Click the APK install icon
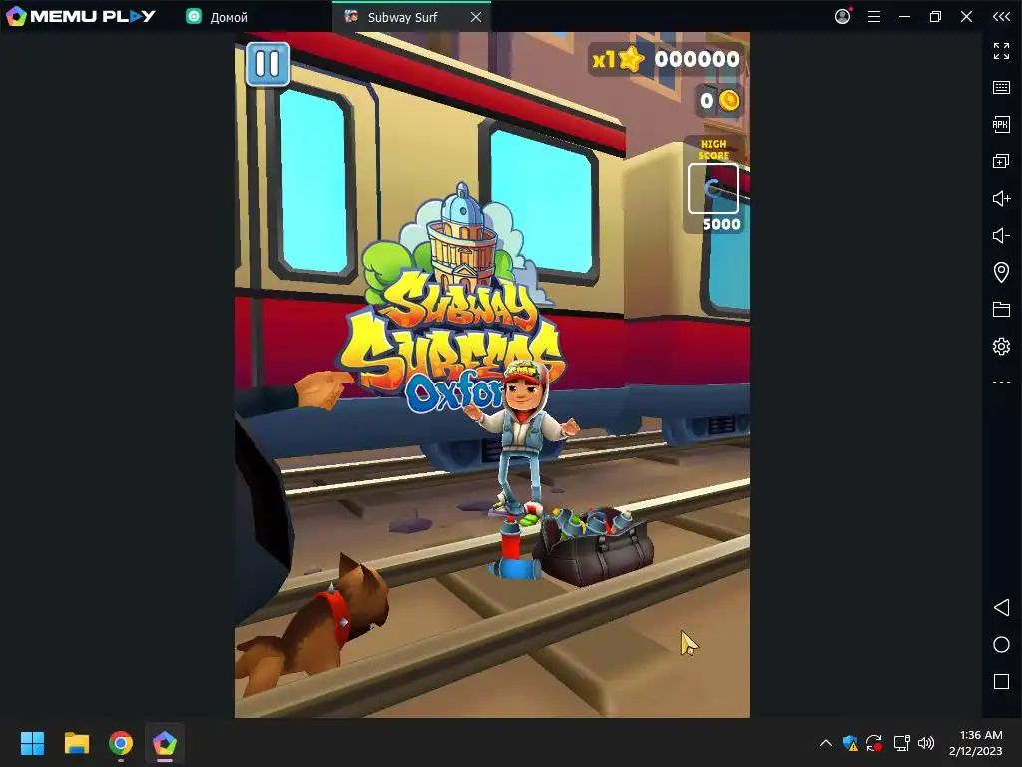 (x=1001, y=124)
